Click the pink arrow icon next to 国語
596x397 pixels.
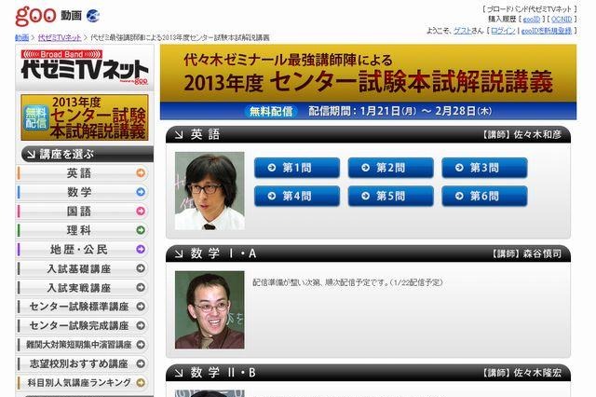141,211
